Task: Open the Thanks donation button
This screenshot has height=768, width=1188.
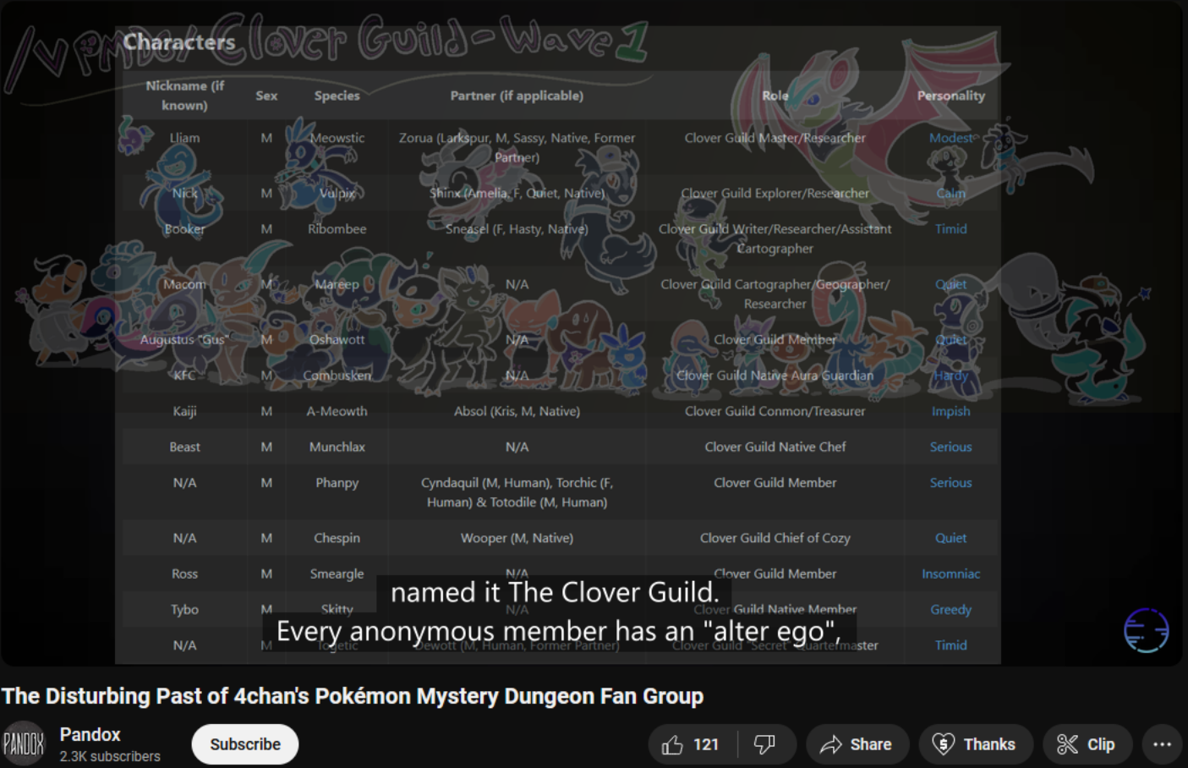Action: pyautogui.click(x=975, y=744)
